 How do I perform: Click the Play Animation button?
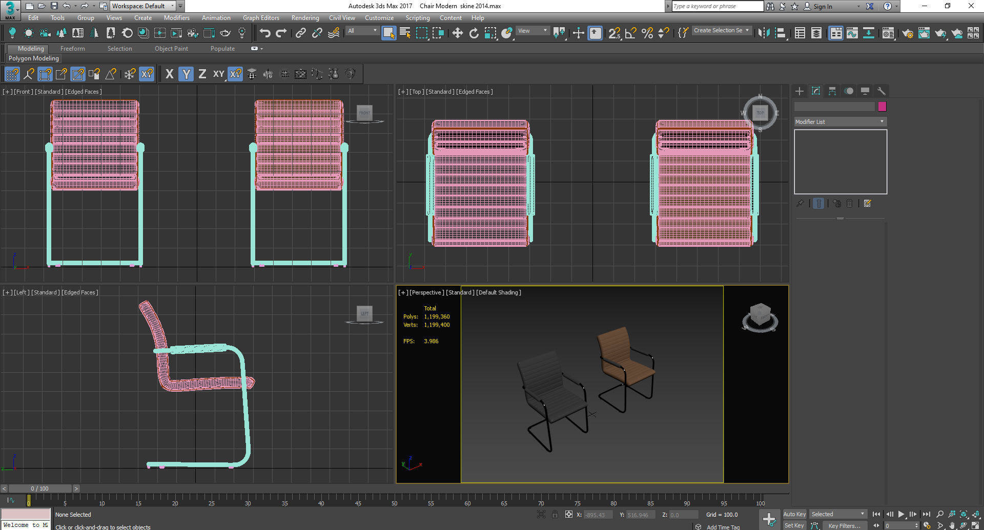coord(901,514)
